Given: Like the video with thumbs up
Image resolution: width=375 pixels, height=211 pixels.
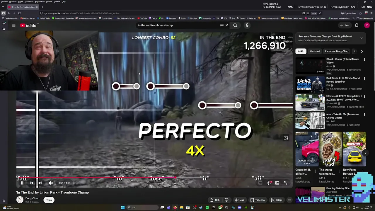Looking at the screenshot, I should [214, 200].
